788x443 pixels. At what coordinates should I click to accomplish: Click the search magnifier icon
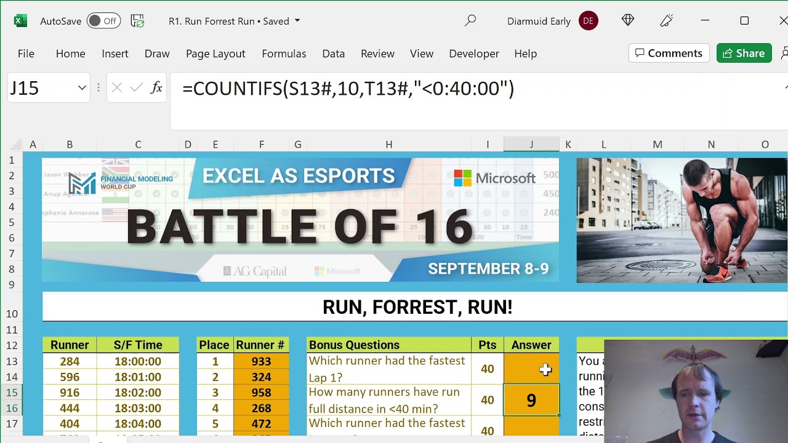pos(470,21)
